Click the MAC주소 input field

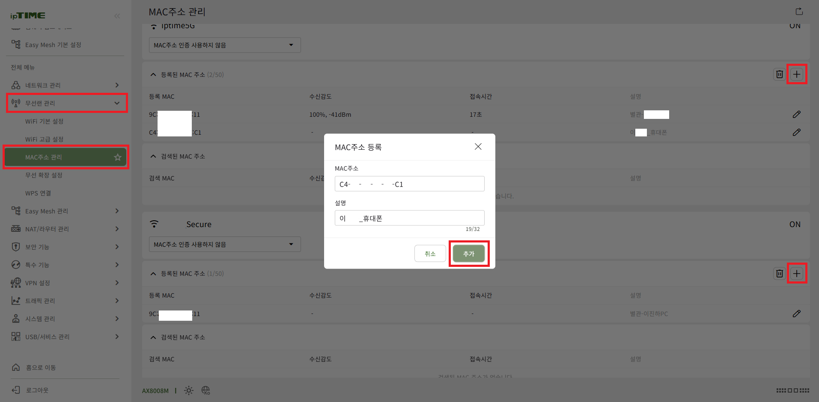410,184
